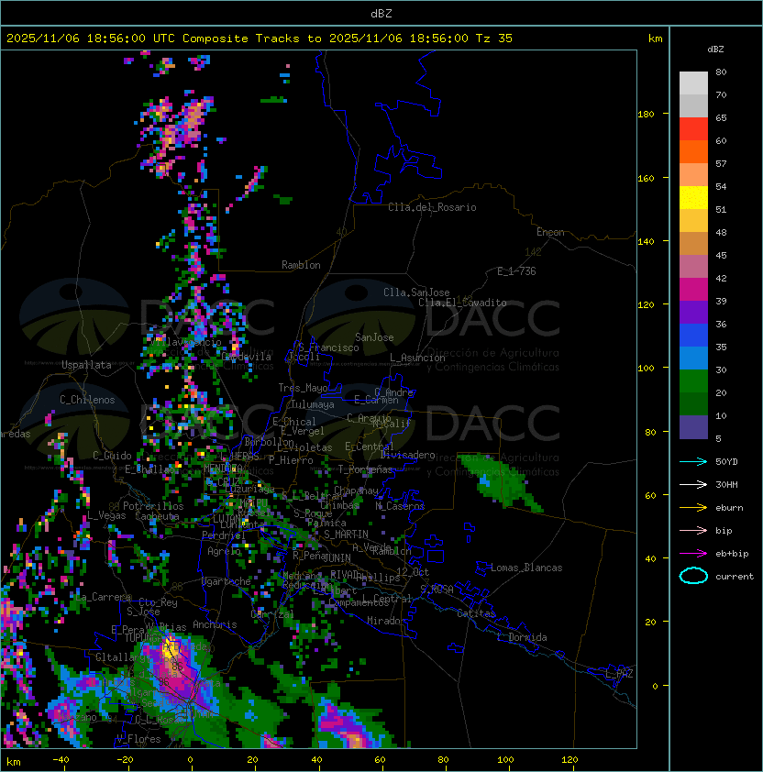Select the L_Asuncion map label
Viewport: 763px width, 772px height.
(417, 358)
